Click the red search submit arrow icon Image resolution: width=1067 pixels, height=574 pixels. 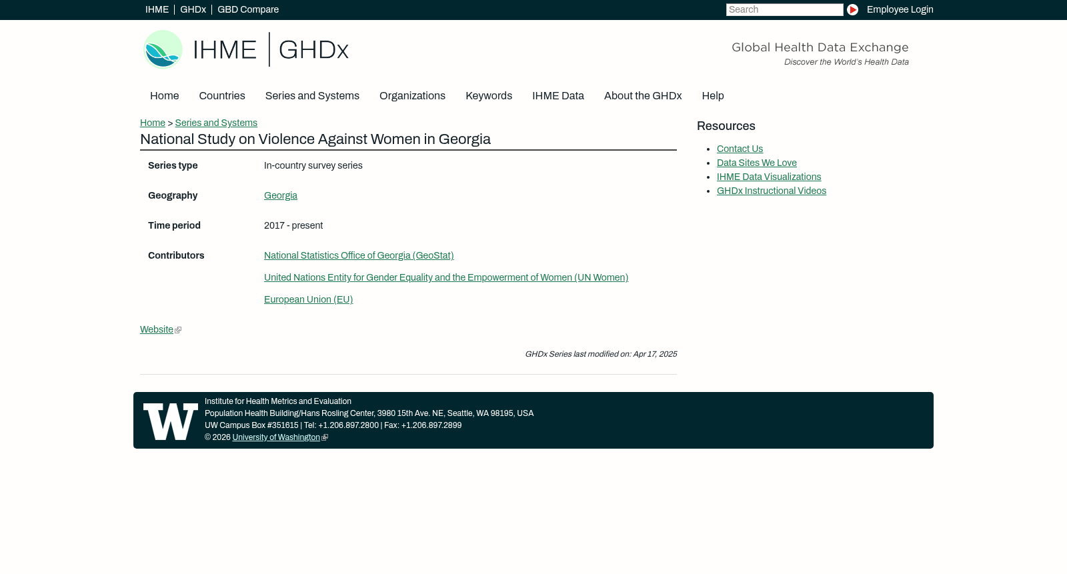[852, 10]
